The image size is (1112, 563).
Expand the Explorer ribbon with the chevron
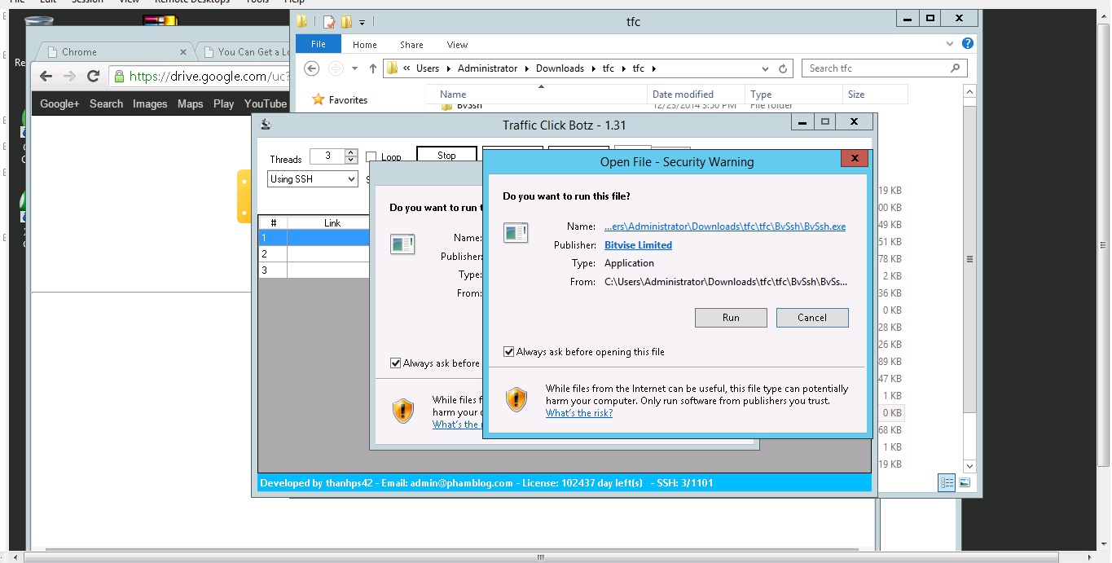[x=950, y=44]
